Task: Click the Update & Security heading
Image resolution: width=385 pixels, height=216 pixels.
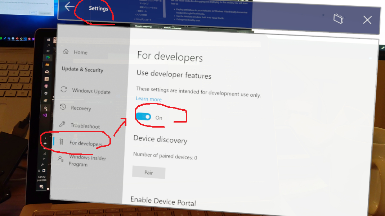Action: (82, 70)
